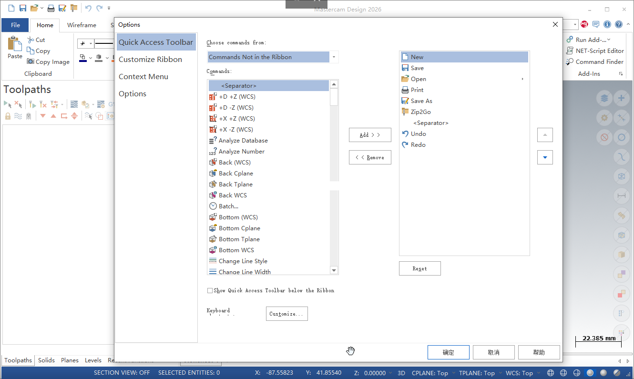This screenshot has height=379, width=634.
Task: Open the File tab
Action: point(15,25)
